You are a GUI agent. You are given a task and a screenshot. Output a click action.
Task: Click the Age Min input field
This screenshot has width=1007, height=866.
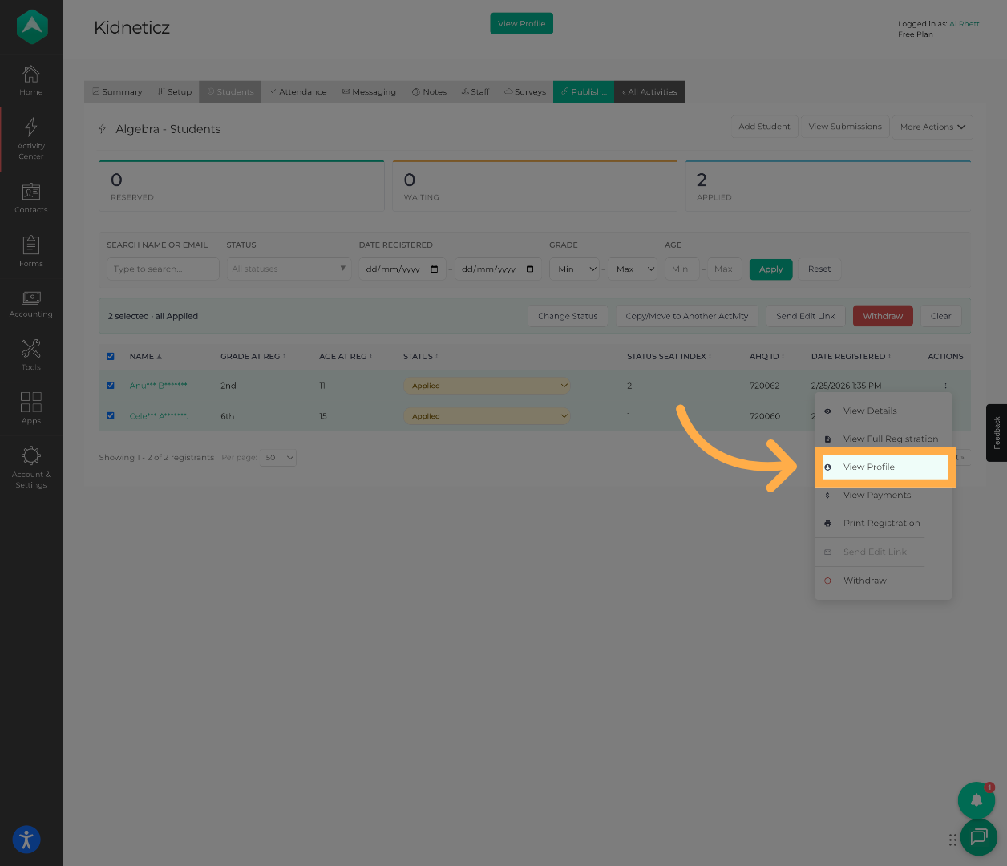(681, 269)
